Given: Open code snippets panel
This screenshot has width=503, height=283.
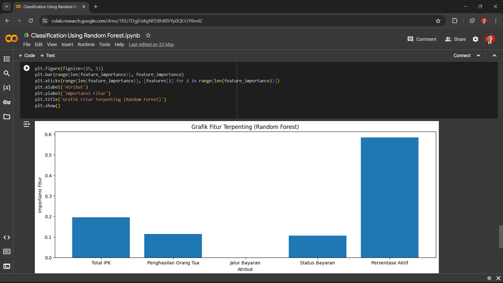Looking at the screenshot, I should tap(7, 237).
